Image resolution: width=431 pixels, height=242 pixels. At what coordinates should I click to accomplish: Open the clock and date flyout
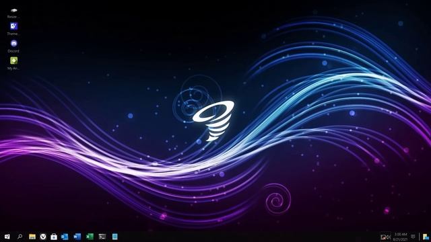pos(401,237)
